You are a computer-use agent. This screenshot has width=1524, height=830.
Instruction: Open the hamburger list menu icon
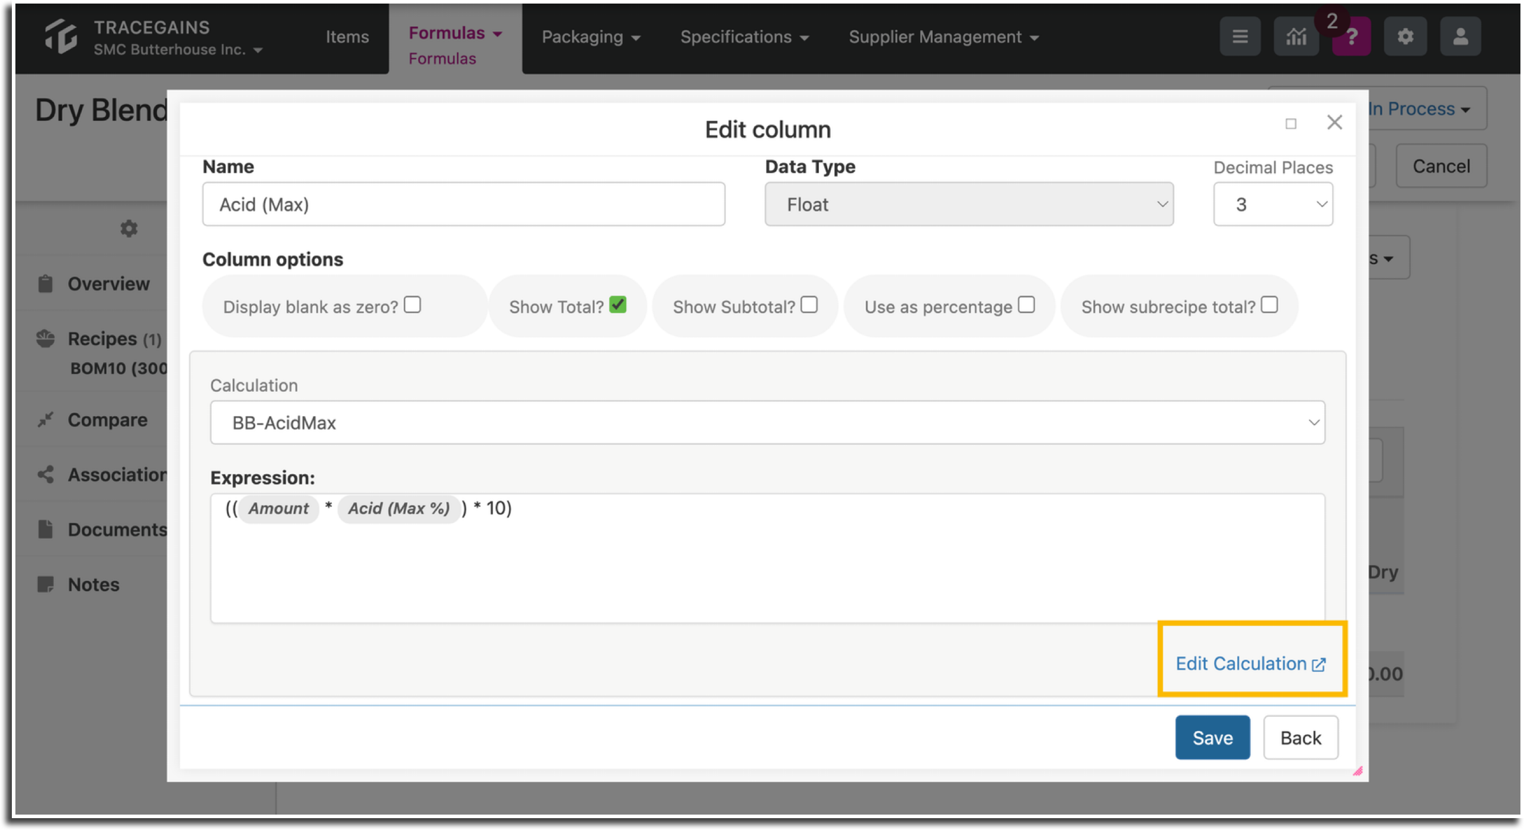tap(1240, 37)
